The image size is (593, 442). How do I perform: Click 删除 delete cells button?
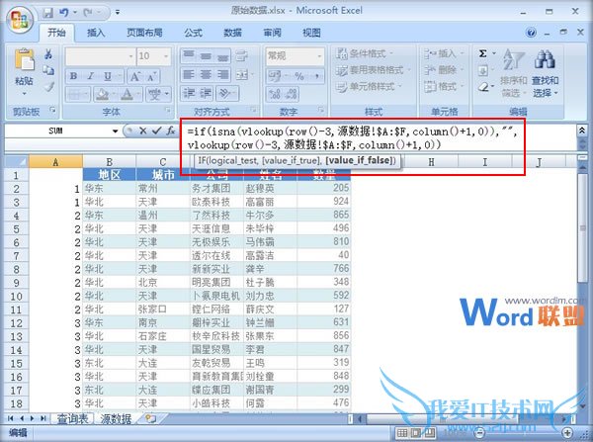(x=442, y=70)
